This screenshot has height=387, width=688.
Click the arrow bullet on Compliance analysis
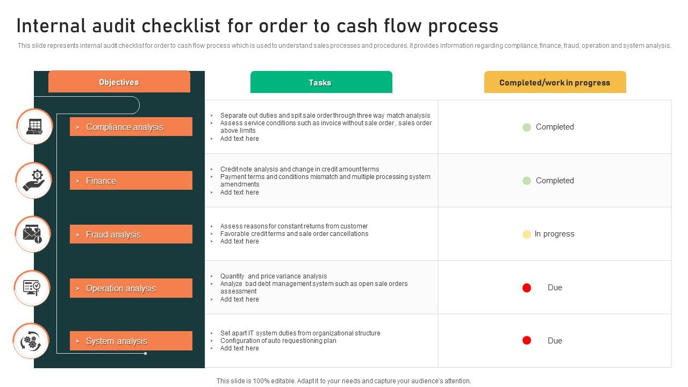coord(77,127)
